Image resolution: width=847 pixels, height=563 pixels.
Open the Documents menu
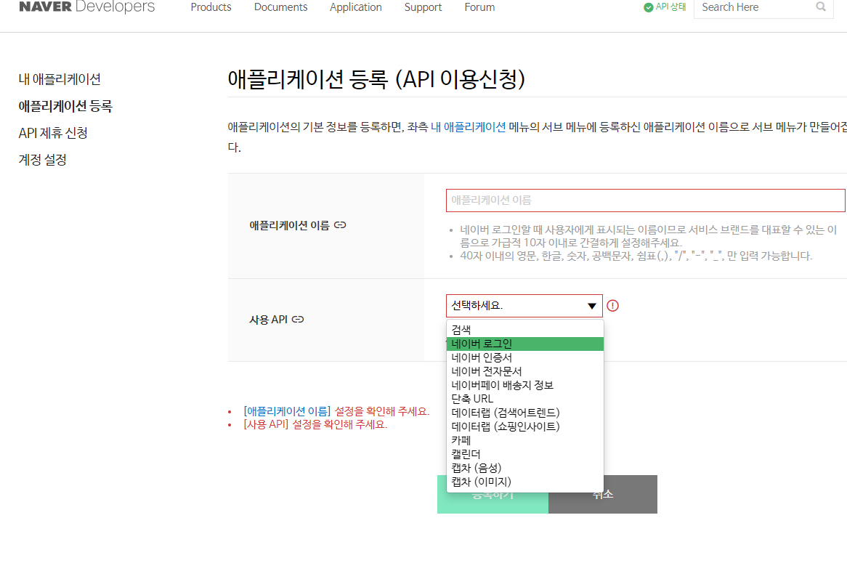280,7
